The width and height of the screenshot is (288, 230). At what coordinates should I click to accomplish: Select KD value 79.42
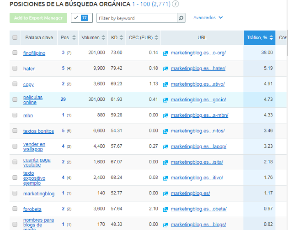point(117,68)
